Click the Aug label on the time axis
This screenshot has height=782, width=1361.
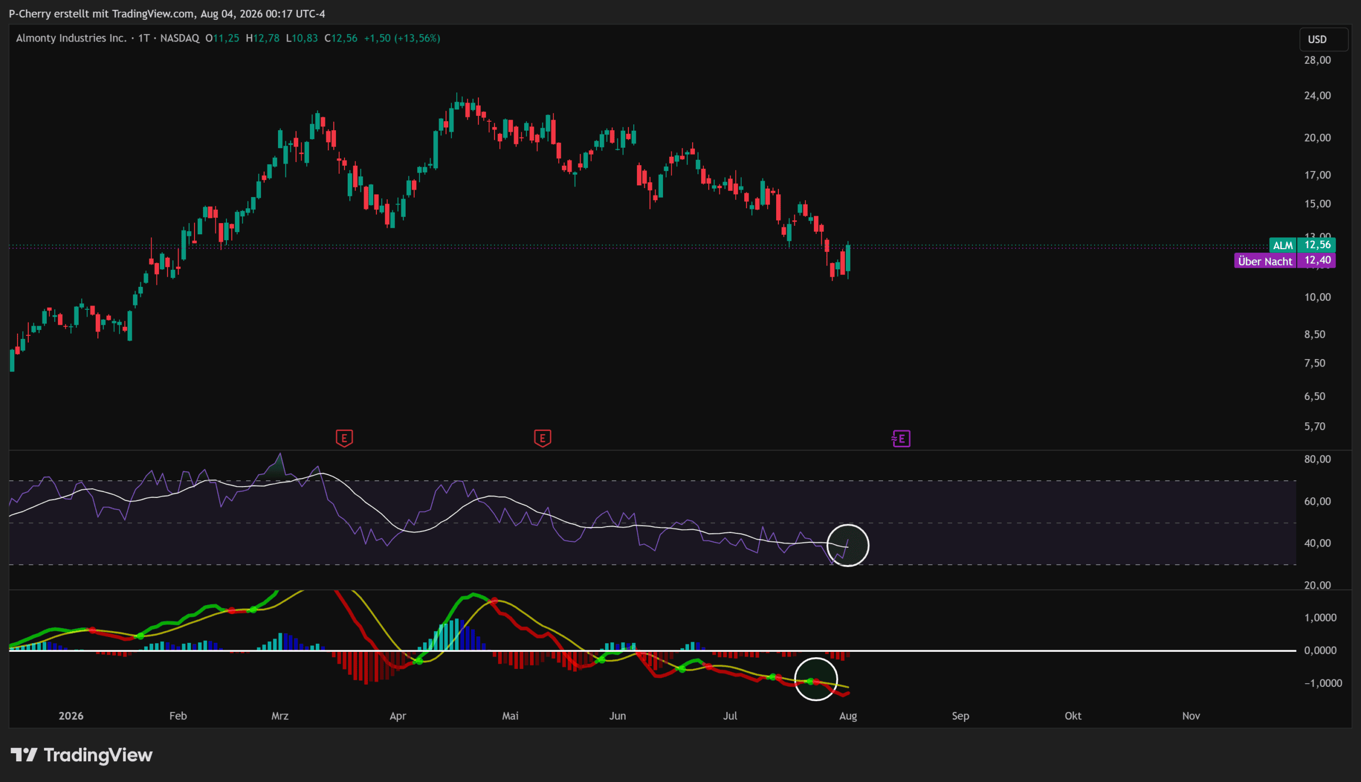[x=848, y=716]
